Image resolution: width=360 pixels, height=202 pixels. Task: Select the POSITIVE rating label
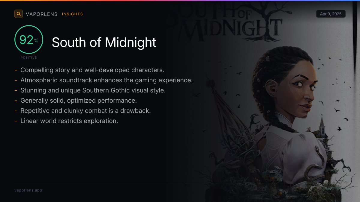pos(29,57)
